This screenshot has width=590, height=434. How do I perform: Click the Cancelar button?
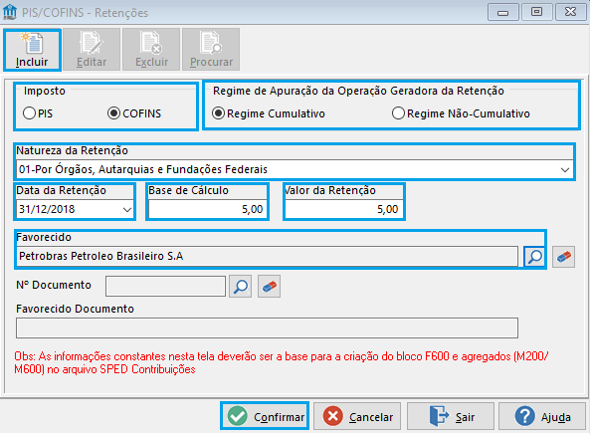[357, 416]
